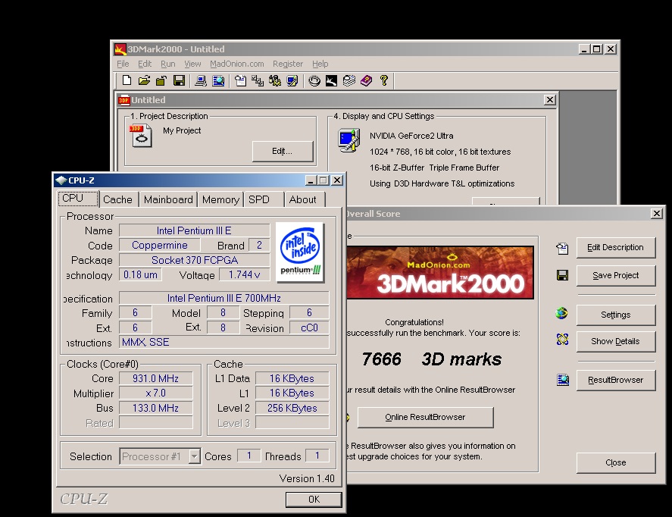
Task: Switch to CPU-Z Memory tab
Action: pyautogui.click(x=220, y=200)
